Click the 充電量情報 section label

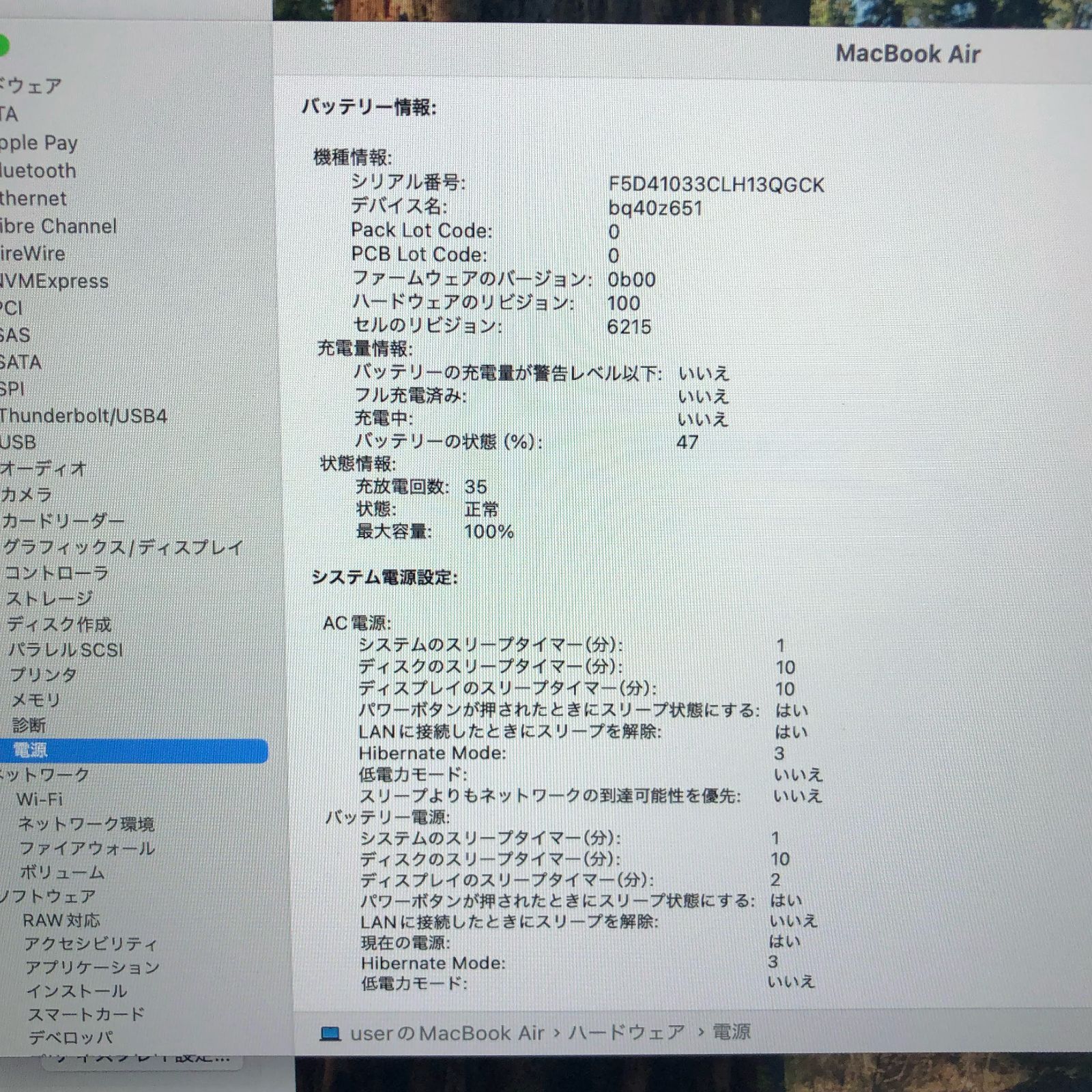pyautogui.click(x=365, y=349)
